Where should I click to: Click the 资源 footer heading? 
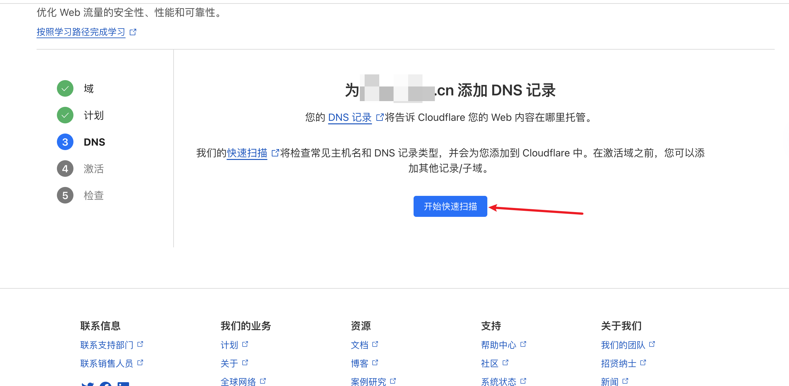(361, 326)
